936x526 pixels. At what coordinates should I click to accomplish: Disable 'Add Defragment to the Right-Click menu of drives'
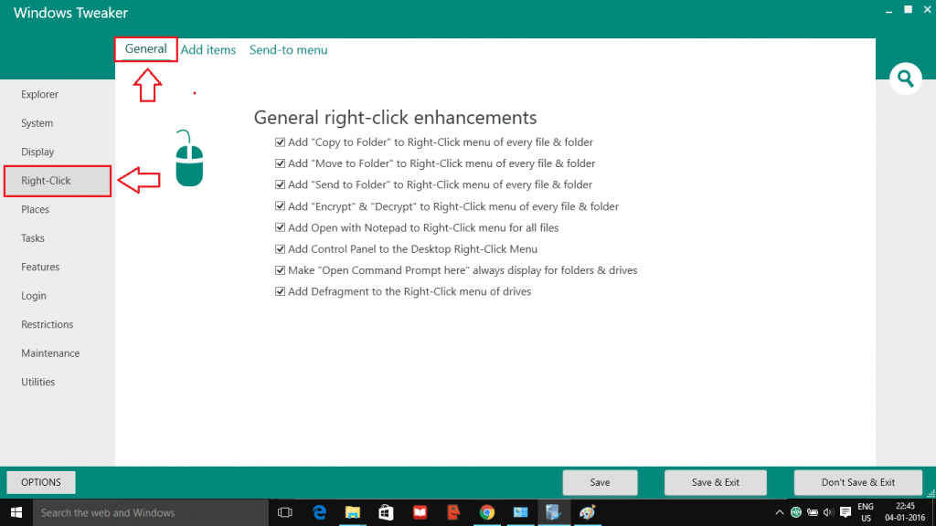[x=280, y=290]
